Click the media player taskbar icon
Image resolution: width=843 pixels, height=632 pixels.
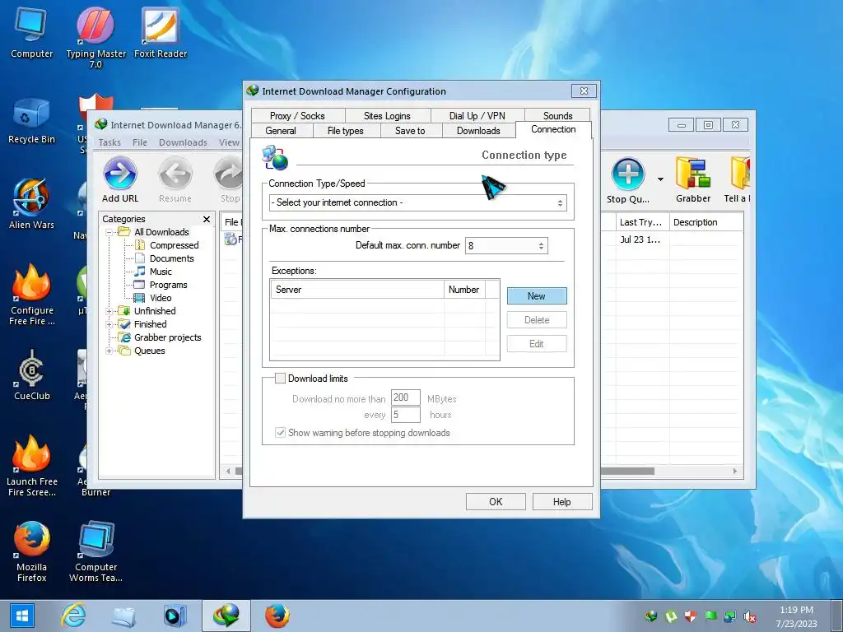pos(175,616)
